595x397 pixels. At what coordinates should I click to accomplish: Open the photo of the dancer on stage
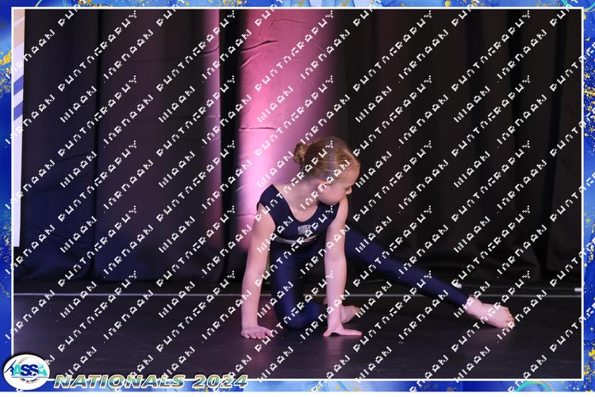[297, 194]
